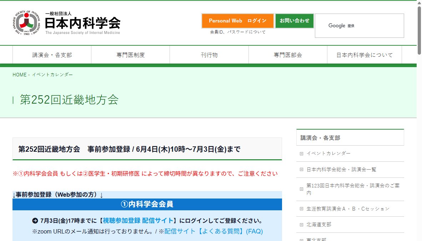Open 第123回日本内科学会総会・講演会のご案内 link

click(x=353, y=189)
